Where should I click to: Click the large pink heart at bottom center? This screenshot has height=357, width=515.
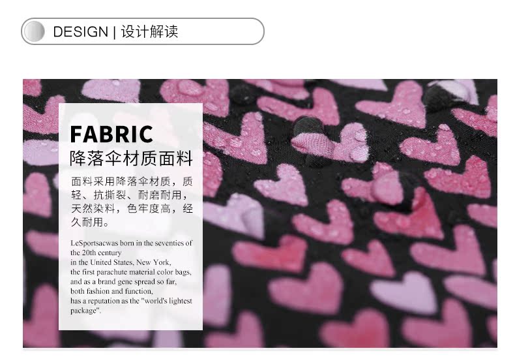point(306,288)
